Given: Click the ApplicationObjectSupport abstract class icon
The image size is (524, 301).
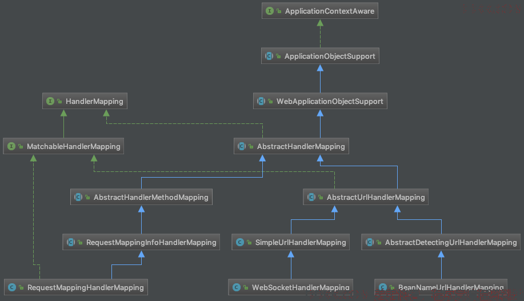Looking at the screenshot, I should click(x=269, y=56).
